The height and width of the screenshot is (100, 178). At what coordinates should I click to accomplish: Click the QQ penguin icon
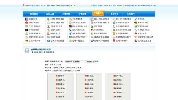pyautogui.click(x=92, y=30)
